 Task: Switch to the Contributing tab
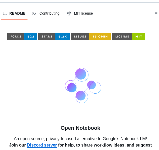tap(46, 13)
